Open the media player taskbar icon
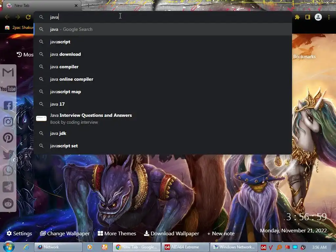This screenshot has height=252, width=336. coord(90,247)
